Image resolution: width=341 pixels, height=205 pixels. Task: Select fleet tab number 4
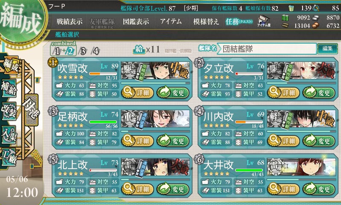(x=96, y=51)
